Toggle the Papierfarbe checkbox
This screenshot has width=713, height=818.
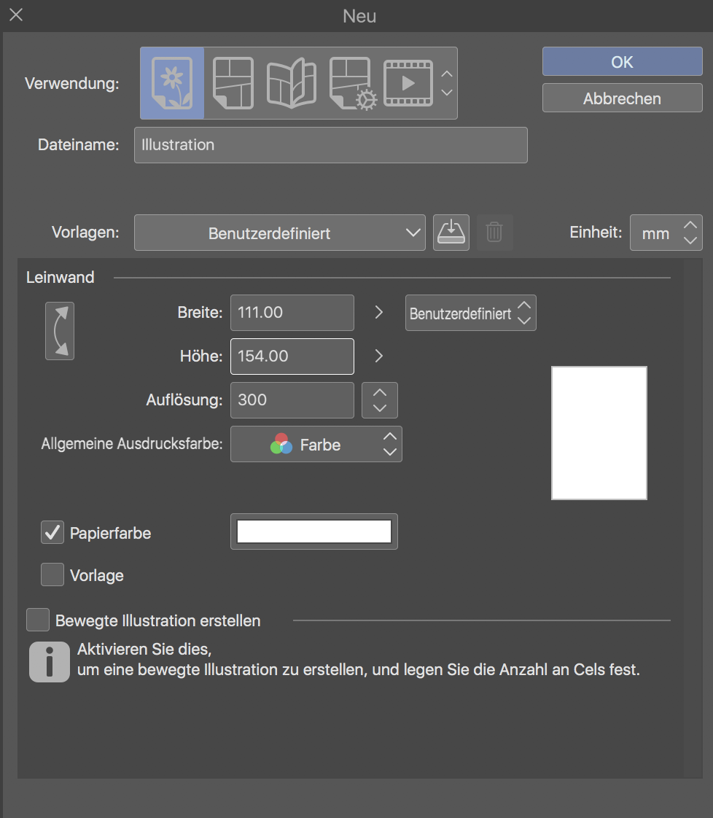(x=52, y=532)
